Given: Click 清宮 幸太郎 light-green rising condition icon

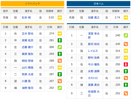Looking at the screenshot, I should pos(126,35).
